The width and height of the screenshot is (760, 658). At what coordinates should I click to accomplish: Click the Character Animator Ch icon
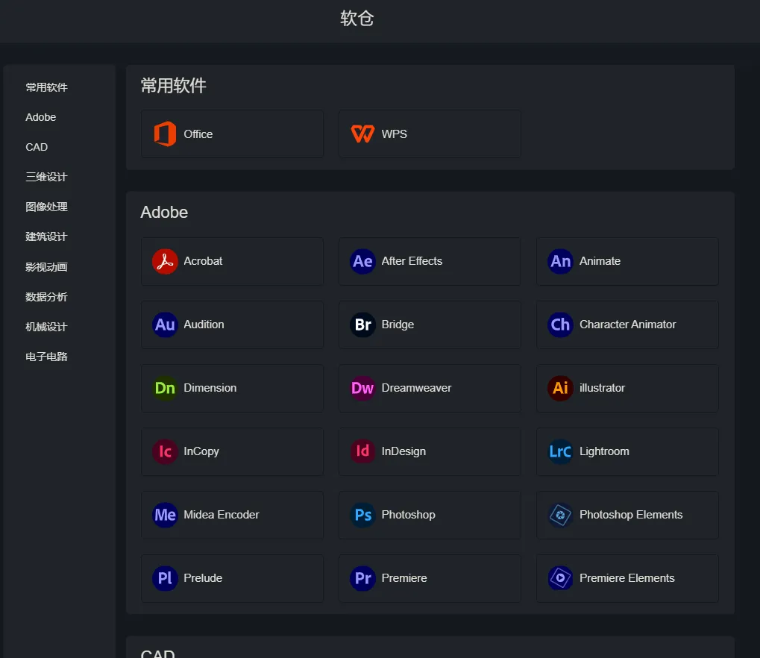point(560,325)
